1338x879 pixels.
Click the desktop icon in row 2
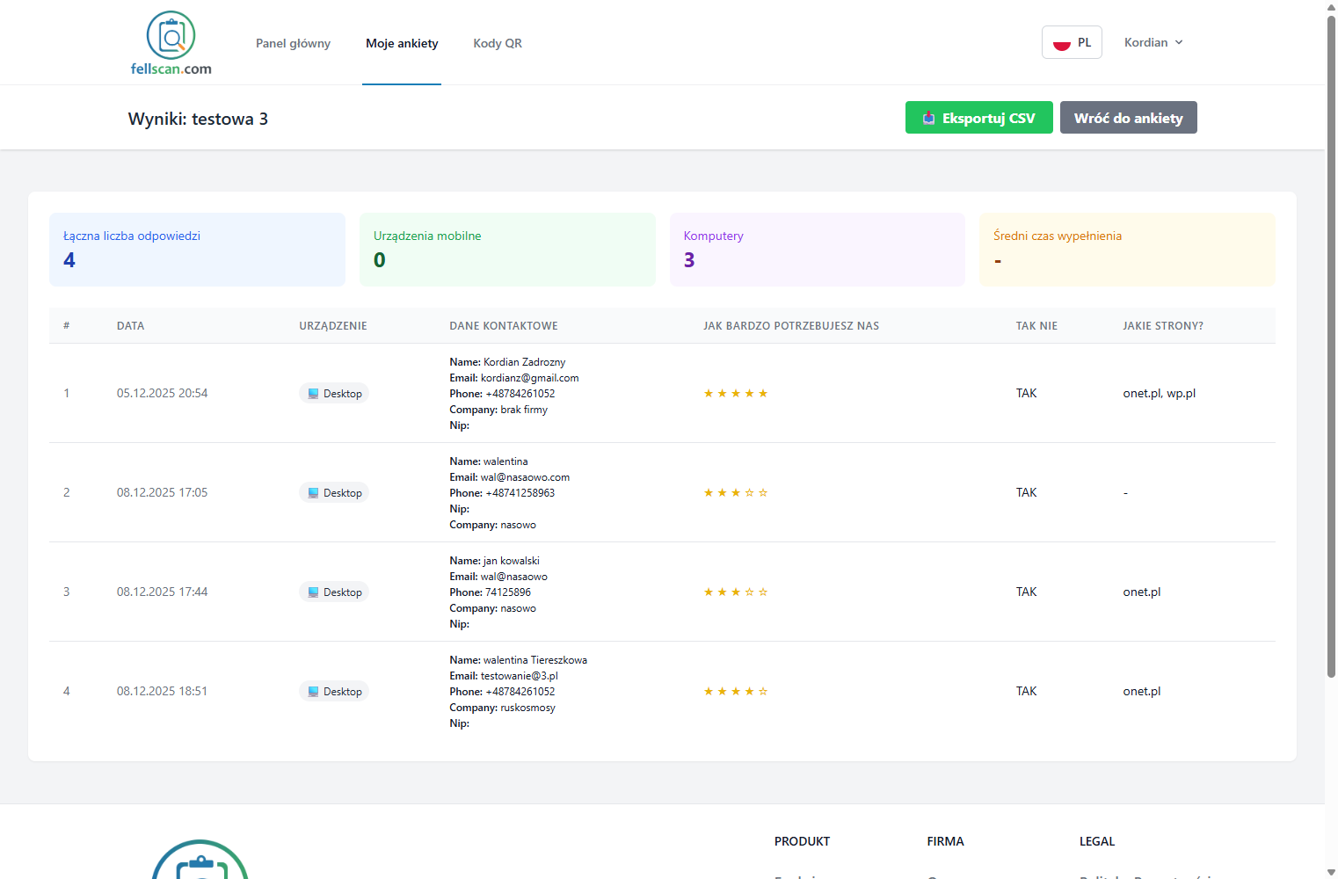point(313,493)
